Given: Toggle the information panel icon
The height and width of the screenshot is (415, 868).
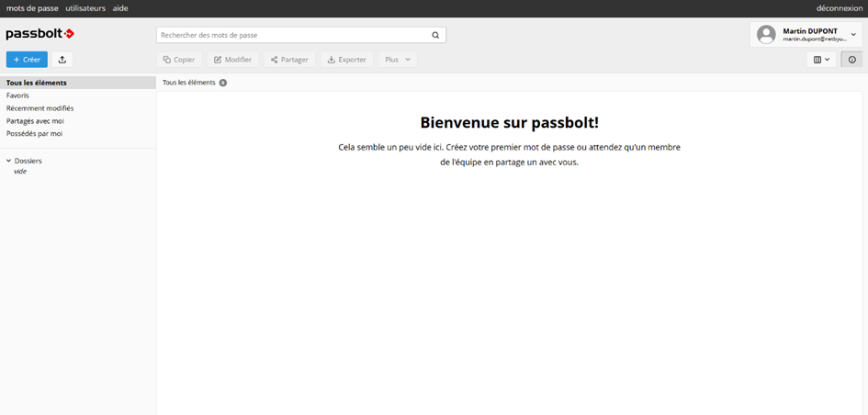Looking at the screenshot, I should click(x=851, y=60).
